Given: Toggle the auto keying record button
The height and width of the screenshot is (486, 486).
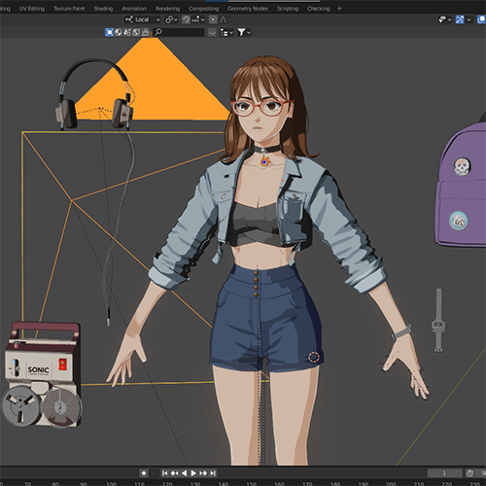Looking at the screenshot, I should (x=144, y=473).
